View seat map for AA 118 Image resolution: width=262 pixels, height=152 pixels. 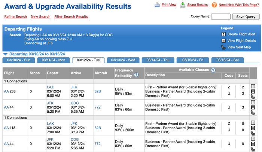pos(253,133)
